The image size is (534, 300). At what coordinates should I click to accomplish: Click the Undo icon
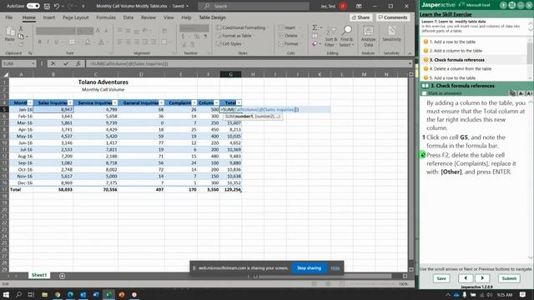pyautogui.click(x=57, y=6)
